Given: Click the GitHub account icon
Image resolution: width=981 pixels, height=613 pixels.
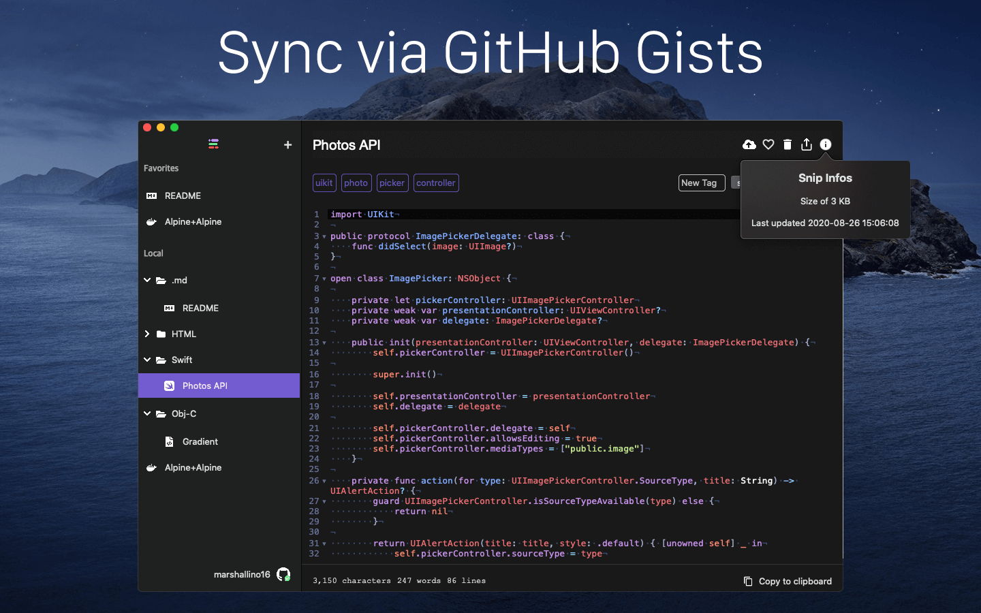Looking at the screenshot, I should [x=283, y=574].
